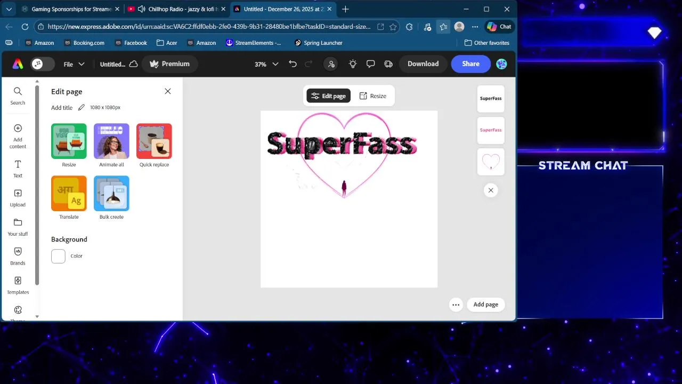Click the pencil icon beside Add title
The width and height of the screenshot is (682, 384).
click(82, 107)
